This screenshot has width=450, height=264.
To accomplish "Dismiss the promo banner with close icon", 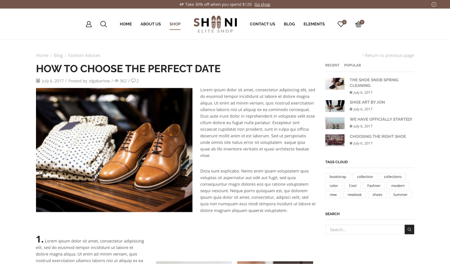I will (x=434, y=4).
